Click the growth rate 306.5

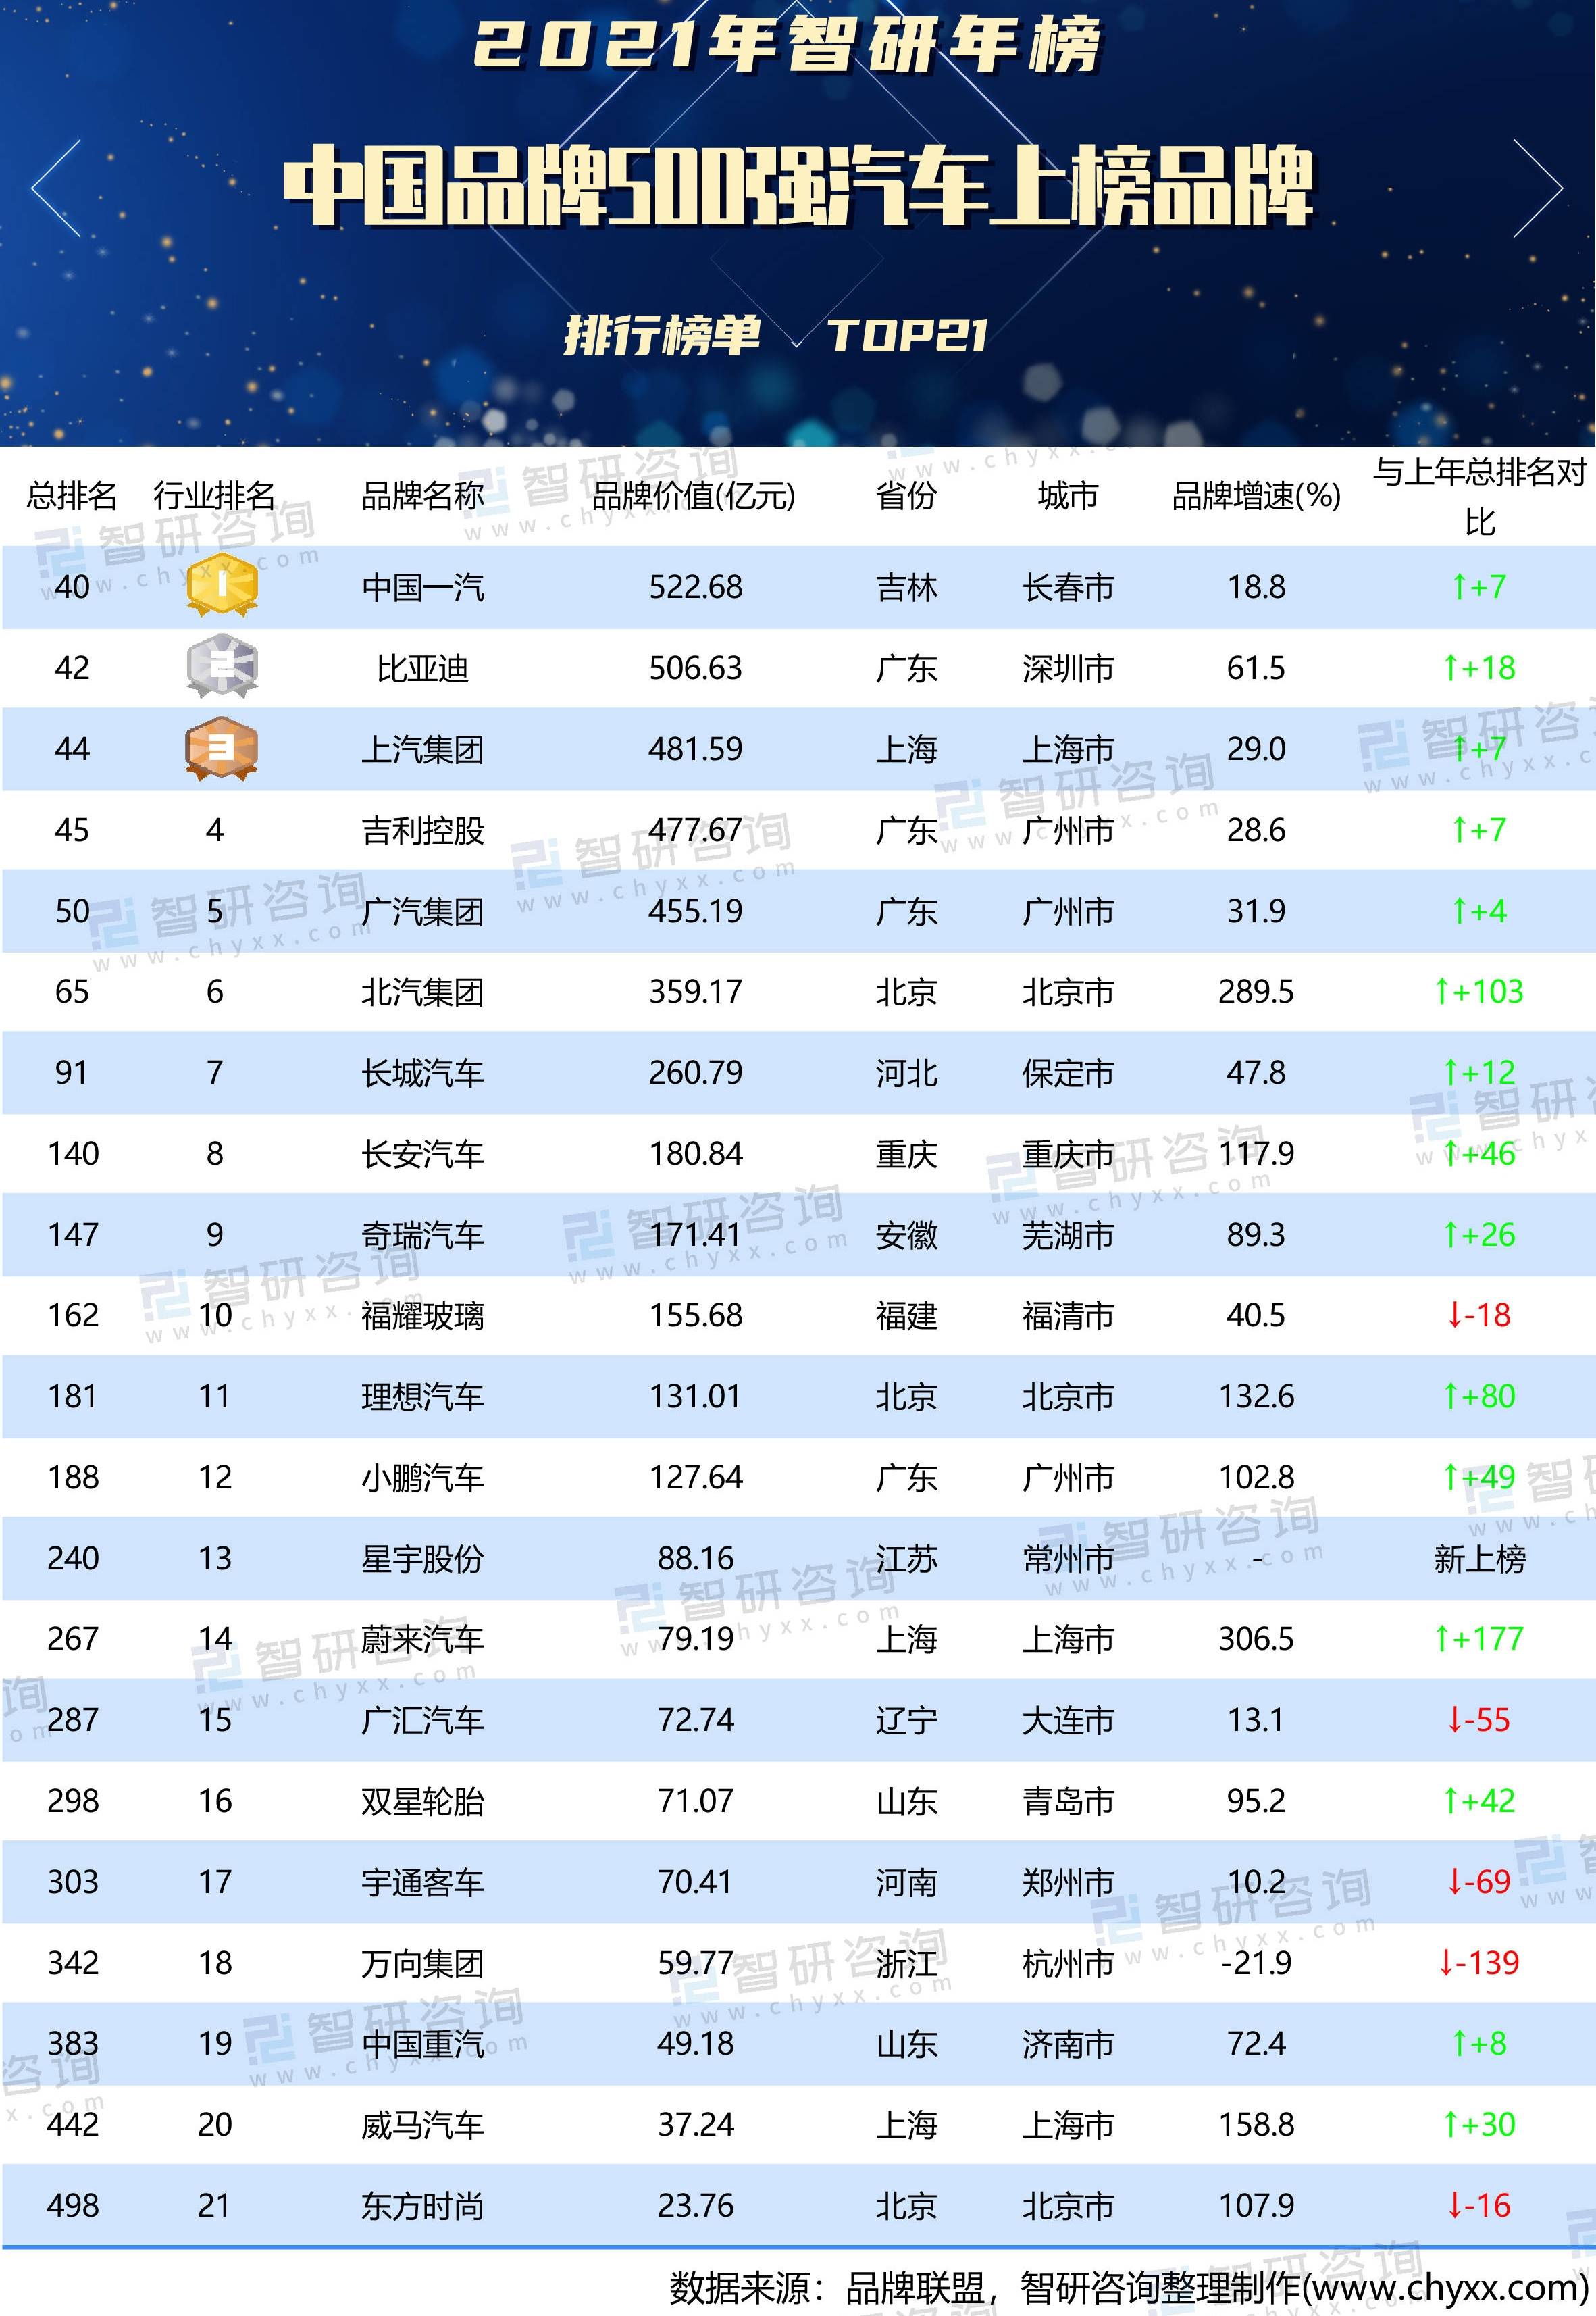pos(1256,1638)
